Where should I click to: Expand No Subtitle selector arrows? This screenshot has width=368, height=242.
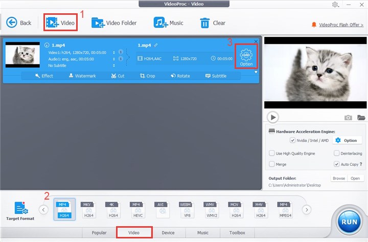pyautogui.click(x=114, y=65)
